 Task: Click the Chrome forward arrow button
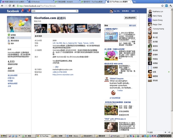point(6,6)
